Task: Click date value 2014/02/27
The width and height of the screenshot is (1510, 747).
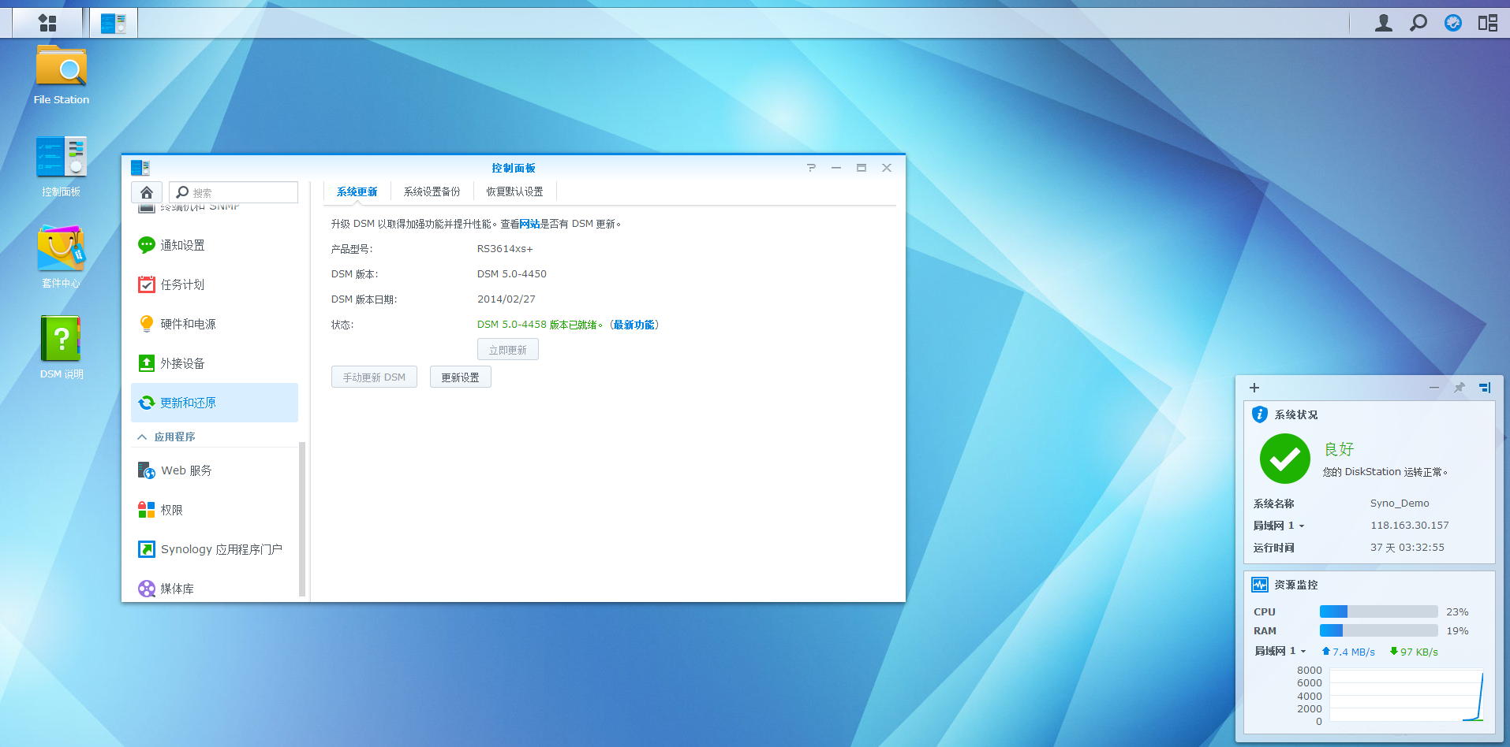Action: 506,299
